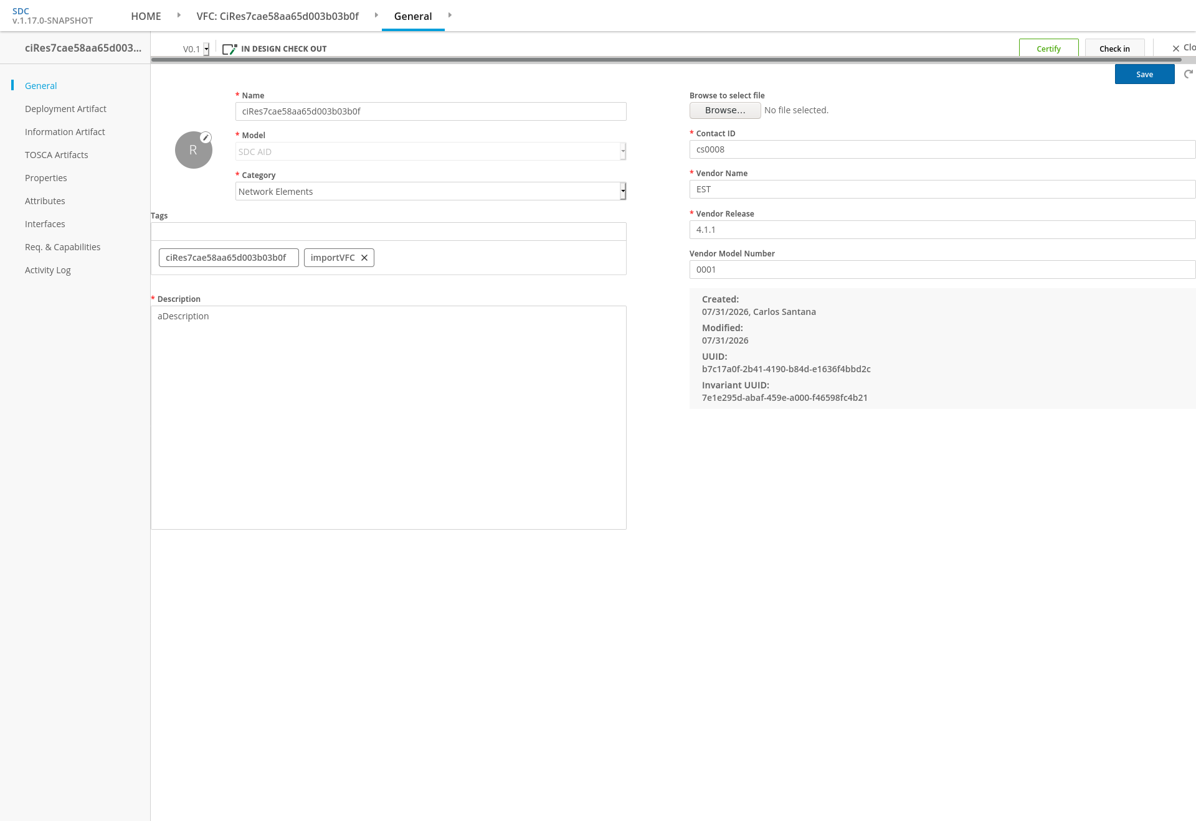Click the empty Tags input field
The width and height of the screenshot is (1196, 821).
[388, 232]
